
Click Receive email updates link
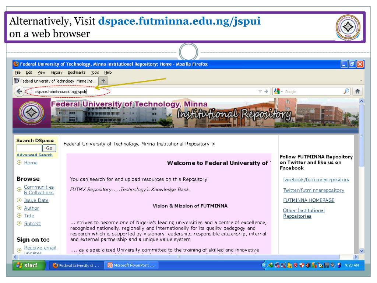click(40, 250)
